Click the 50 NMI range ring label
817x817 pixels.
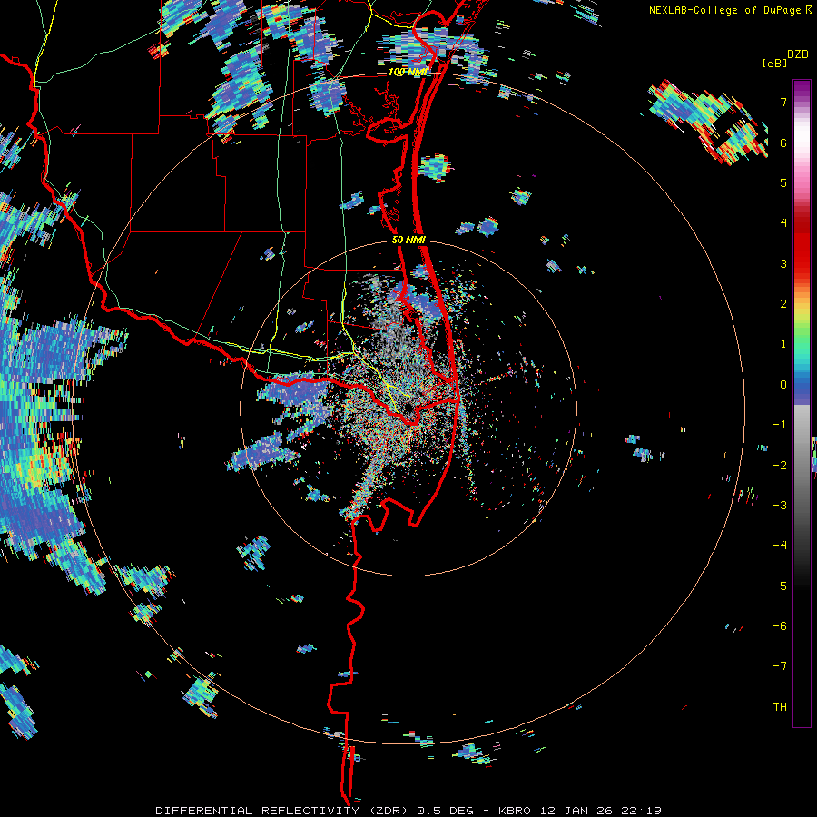(409, 241)
